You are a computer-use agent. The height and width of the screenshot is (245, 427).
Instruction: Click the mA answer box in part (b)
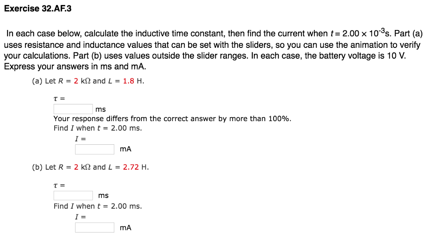(x=94, y=227)
